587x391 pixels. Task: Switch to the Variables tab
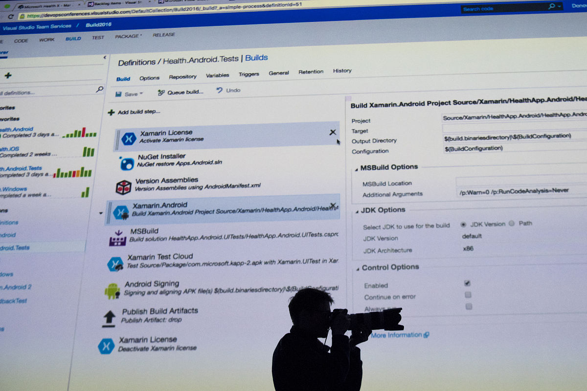point(217,76)
